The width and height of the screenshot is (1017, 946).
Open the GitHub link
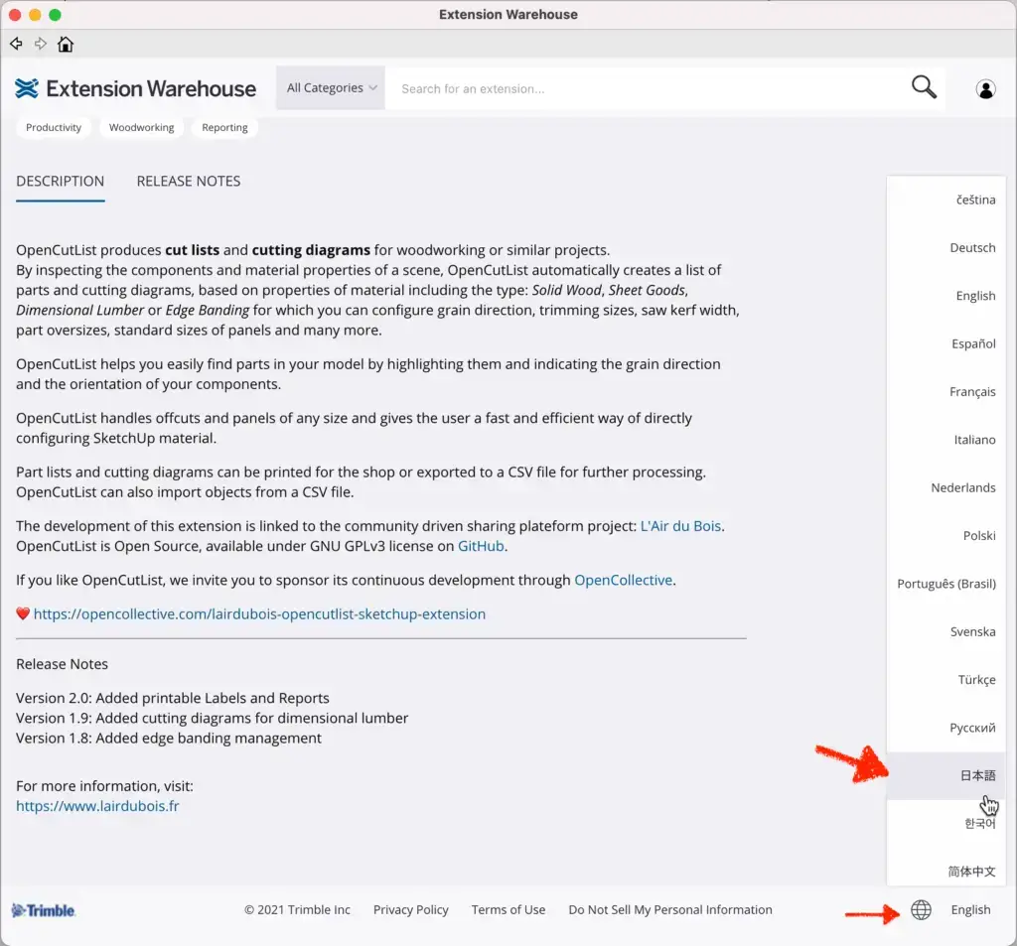click(481, 546)
